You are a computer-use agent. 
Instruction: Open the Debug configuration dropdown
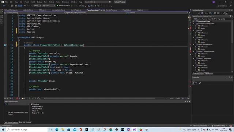[37, 6]
